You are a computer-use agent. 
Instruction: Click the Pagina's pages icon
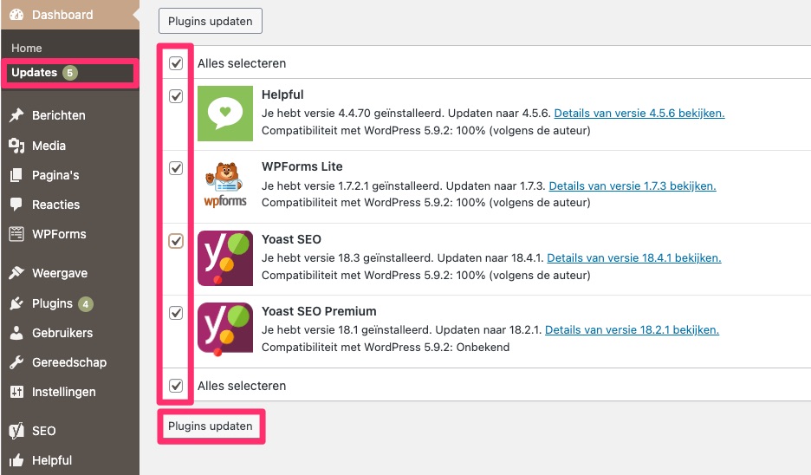coord(16,175)
